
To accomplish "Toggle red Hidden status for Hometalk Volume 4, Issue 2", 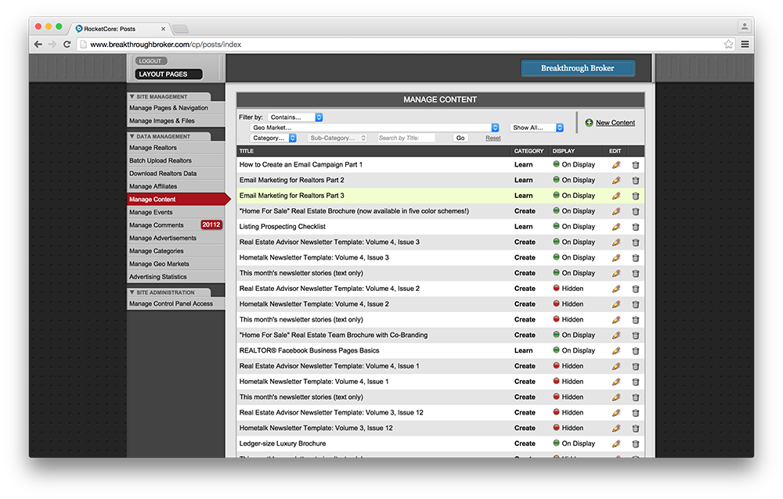I will click(x=557, y=304).
